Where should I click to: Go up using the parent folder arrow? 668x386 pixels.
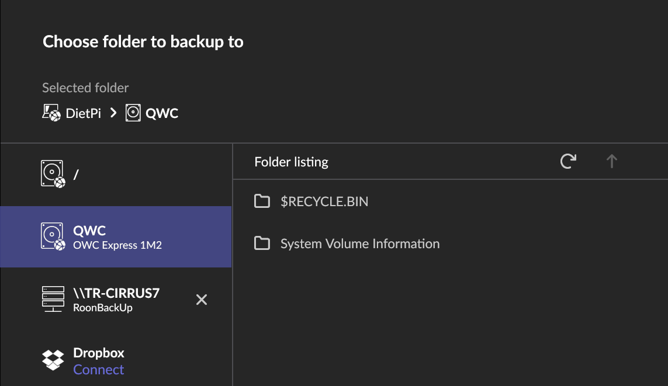point(611,161)
